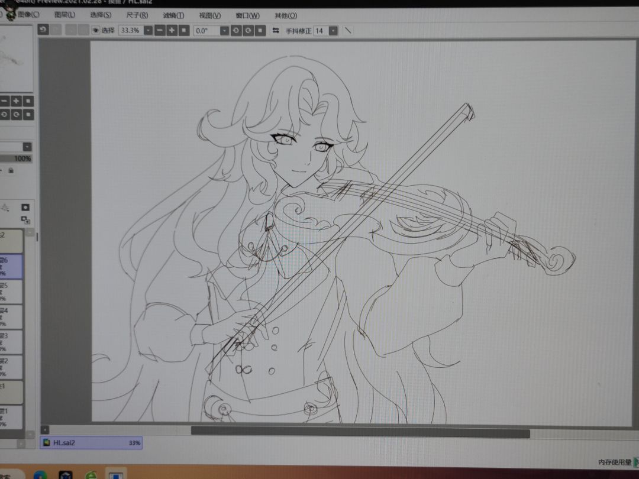Image resolution: width=639 pixels, height=479 pixels.
Task: Rotate the canvas clockwise
Action: pos(248,31)
